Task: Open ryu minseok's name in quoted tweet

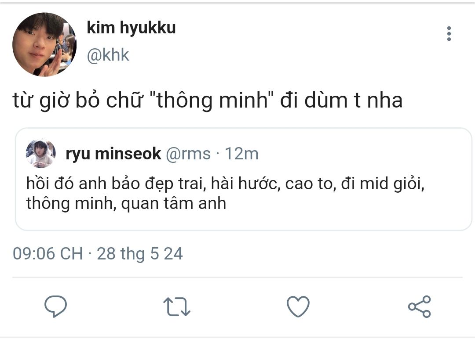Action: point(113,154)
